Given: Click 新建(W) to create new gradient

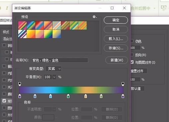Looking at the screenshot, I should (x=117, y=60).
